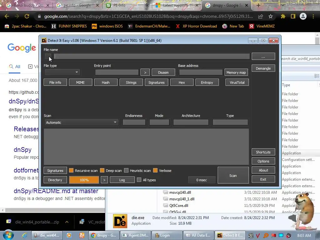Bookmark this page with the star icon
The height and width of the screenshot is (240, 320).
click(x=271, y=16)
